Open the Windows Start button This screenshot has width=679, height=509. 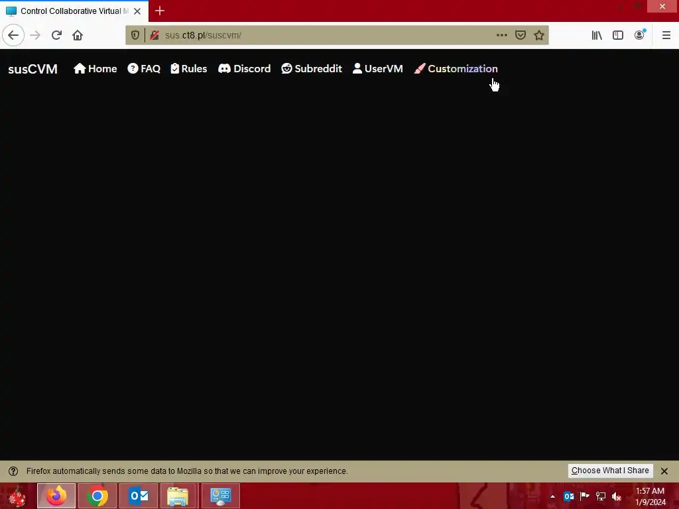tap(17, 496)
